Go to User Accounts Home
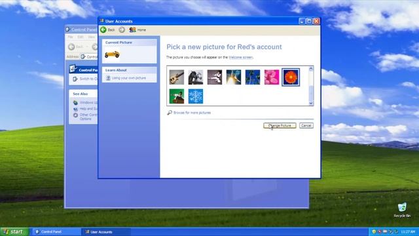The width and height of the screenshot is (419, 236). (x=137, y=29)
